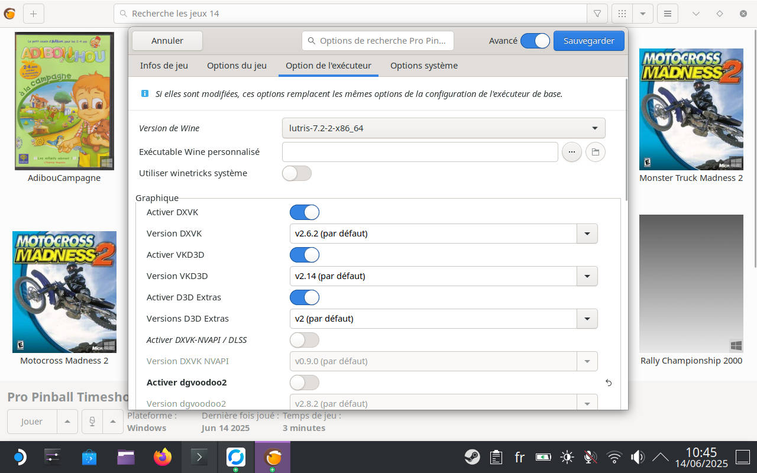Expand the arrow next to Jouer
757x473 pixels.
tap(67, 422)
